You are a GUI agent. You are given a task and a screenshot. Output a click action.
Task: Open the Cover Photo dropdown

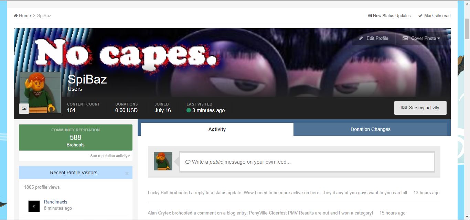(421, 38)
